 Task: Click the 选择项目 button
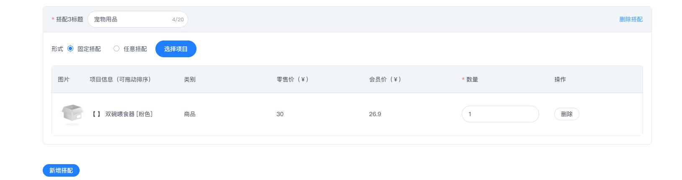tap(176, 49)
